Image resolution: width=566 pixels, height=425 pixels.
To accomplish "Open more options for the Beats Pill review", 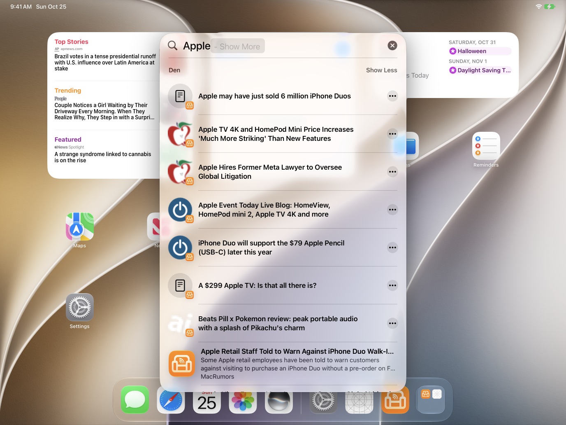I will (393, 323).
